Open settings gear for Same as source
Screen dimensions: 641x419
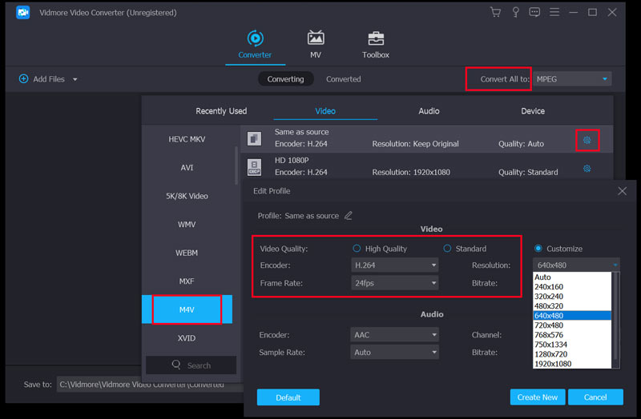click(587, 140)
